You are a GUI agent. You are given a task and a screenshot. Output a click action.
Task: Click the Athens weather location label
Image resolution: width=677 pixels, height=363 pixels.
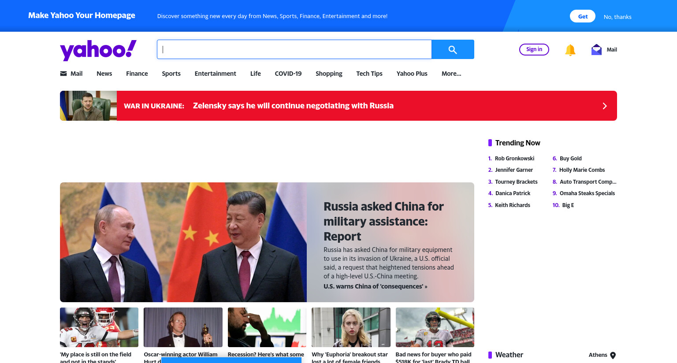coord(598,355)
